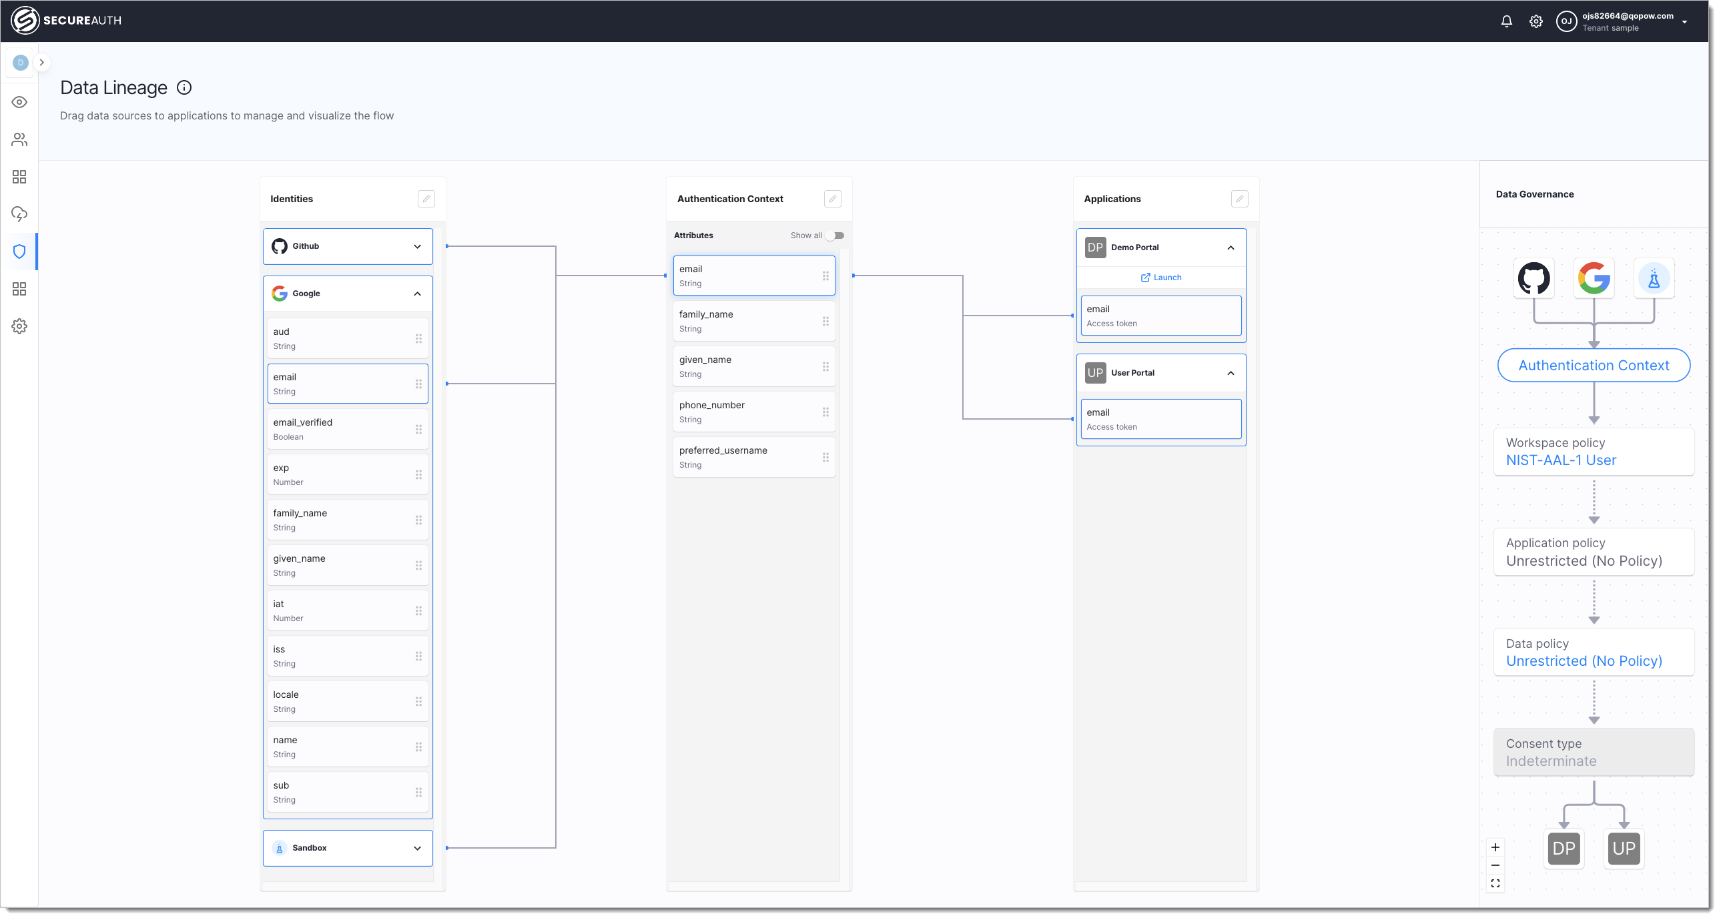
Task: Collapse the Google identity provider
Action: (417, 294)
